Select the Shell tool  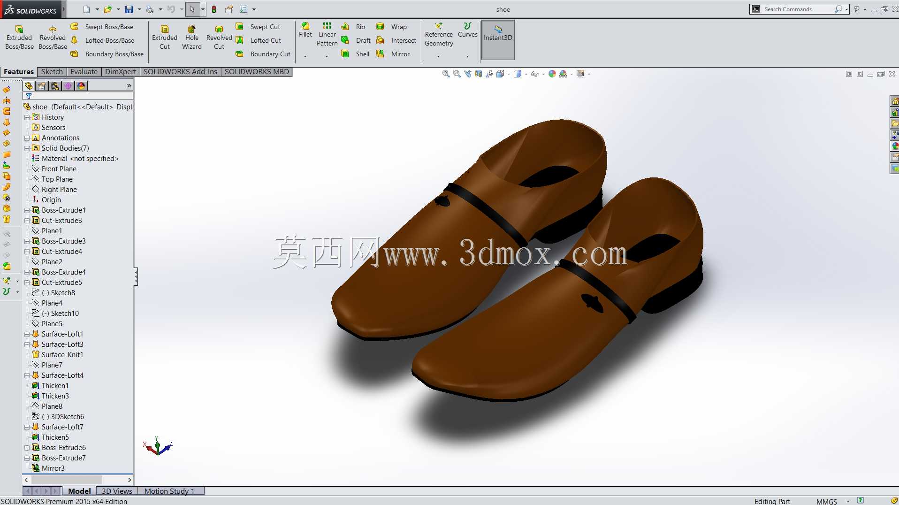click(356, 54)
